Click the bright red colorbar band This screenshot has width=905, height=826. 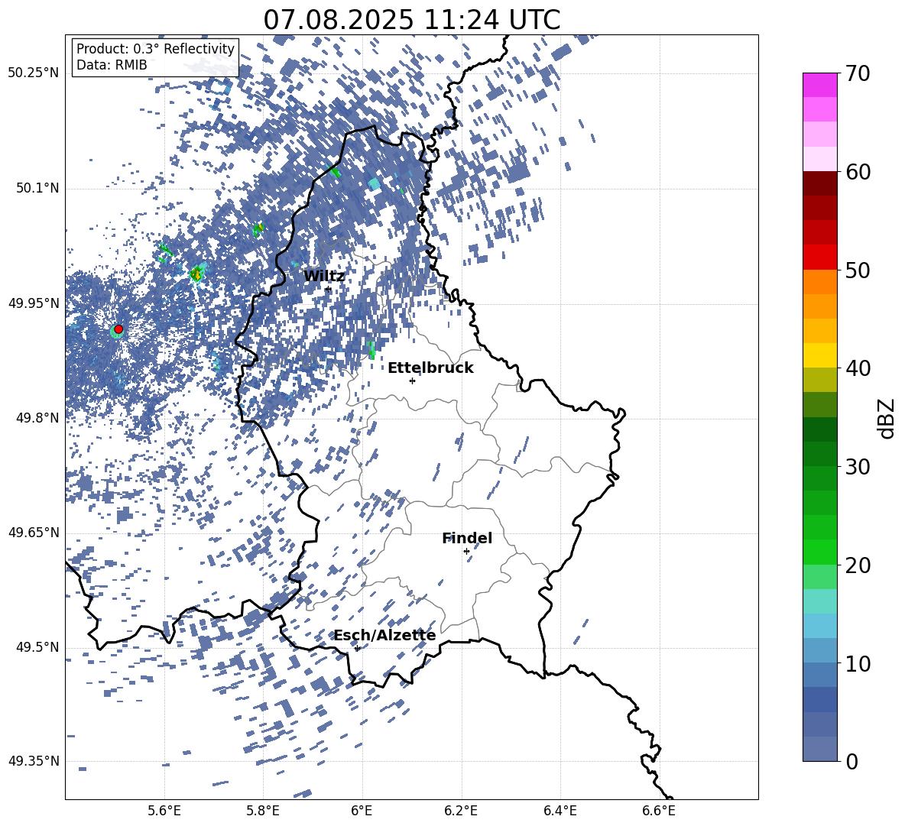pyautogui.click(x=820, y=258)
